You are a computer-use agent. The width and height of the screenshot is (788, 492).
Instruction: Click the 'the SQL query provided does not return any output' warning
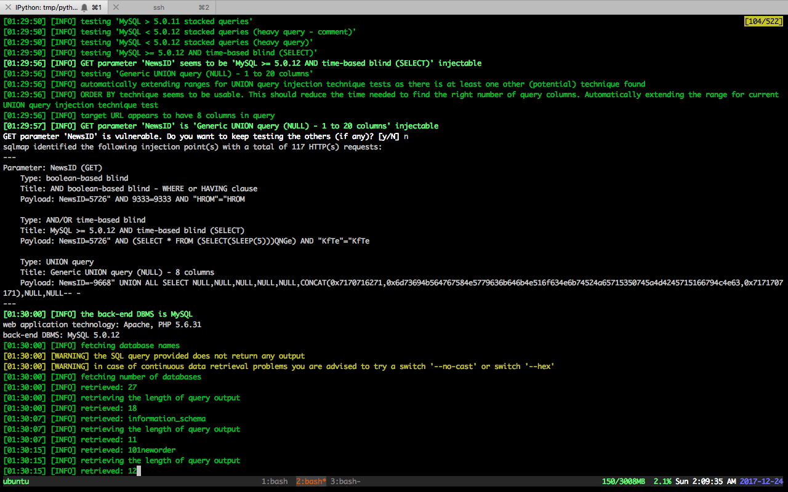153,356
